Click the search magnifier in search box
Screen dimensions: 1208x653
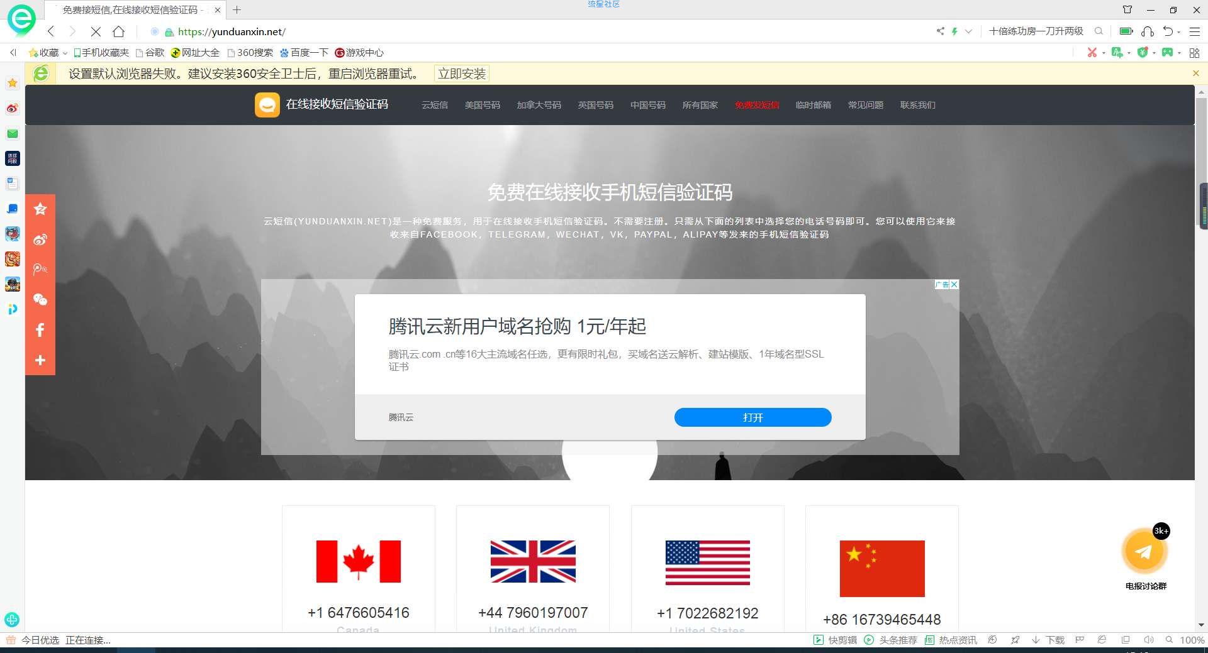click(x=1099, y=31)
